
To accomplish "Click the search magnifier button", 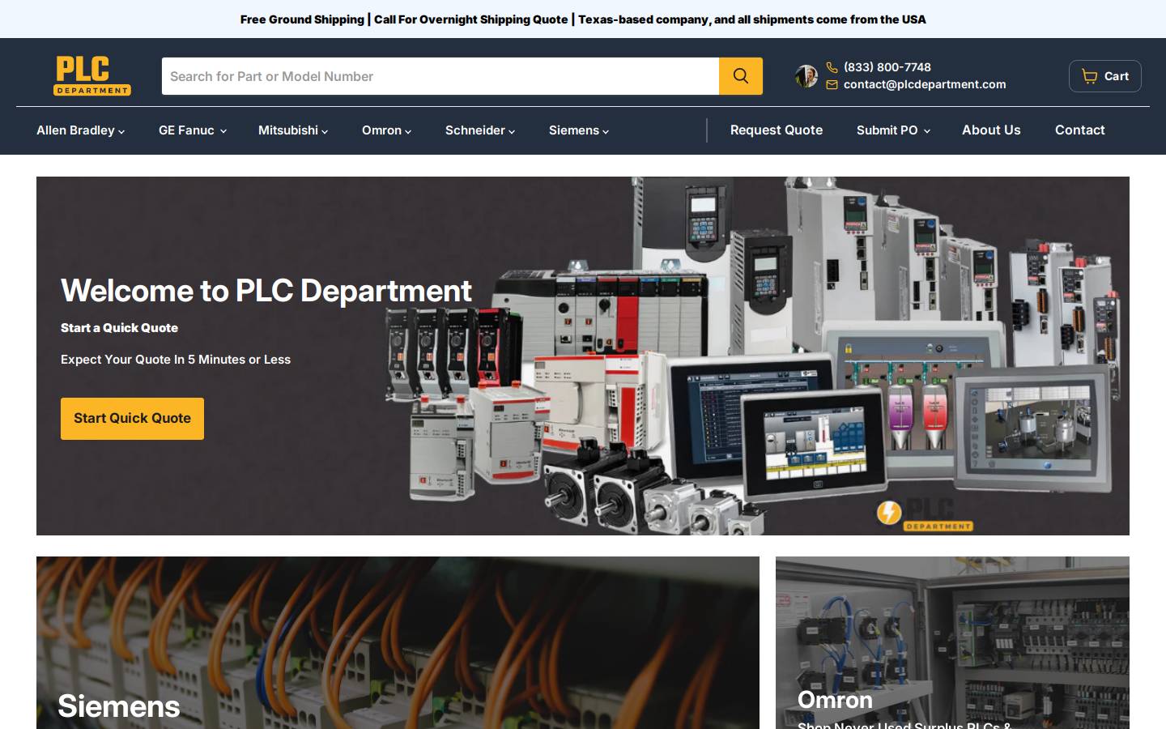I will (741, 76).
